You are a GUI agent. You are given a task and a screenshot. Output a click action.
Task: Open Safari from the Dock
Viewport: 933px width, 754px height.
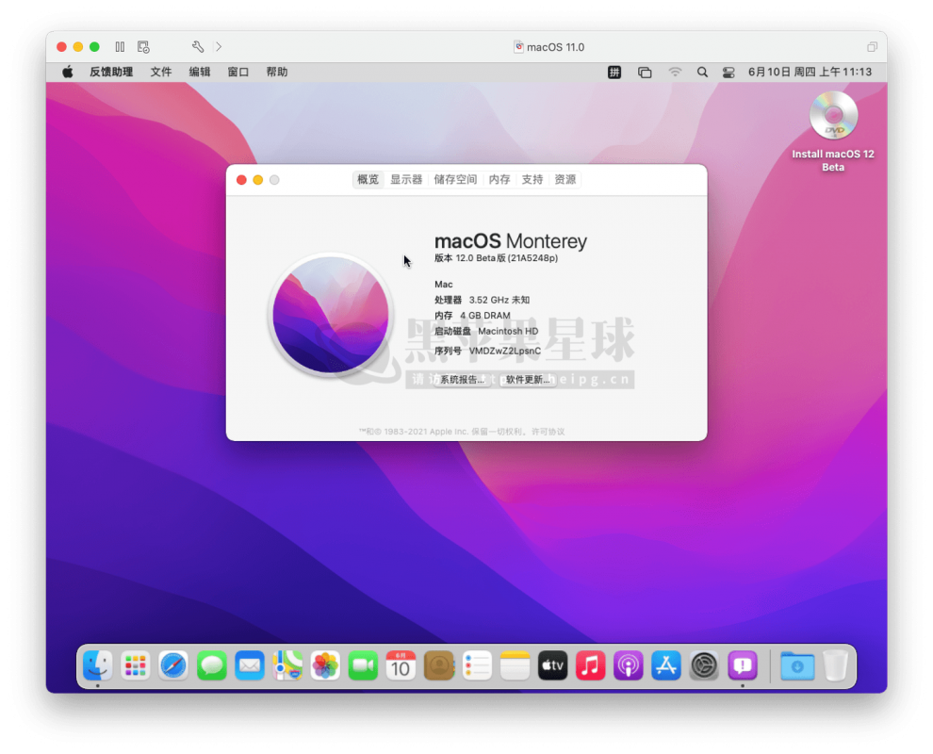point(173,665)
